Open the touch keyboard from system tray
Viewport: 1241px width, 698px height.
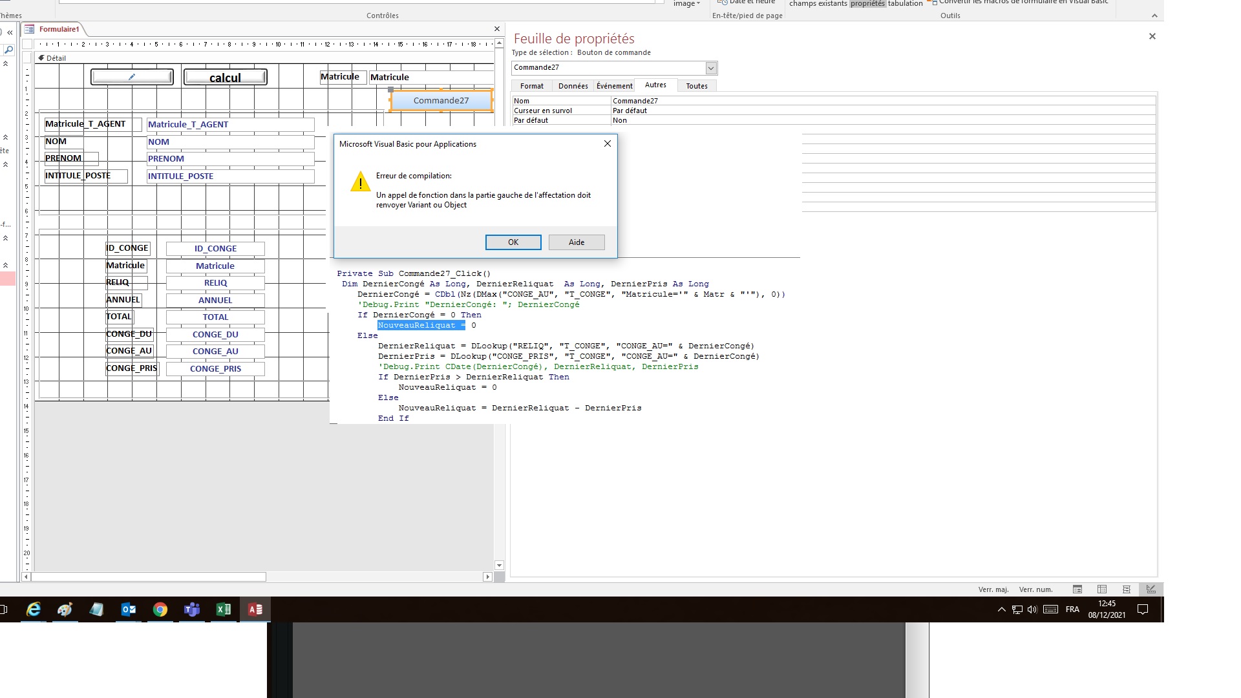pyautogui.click(x=1051, y=609)
